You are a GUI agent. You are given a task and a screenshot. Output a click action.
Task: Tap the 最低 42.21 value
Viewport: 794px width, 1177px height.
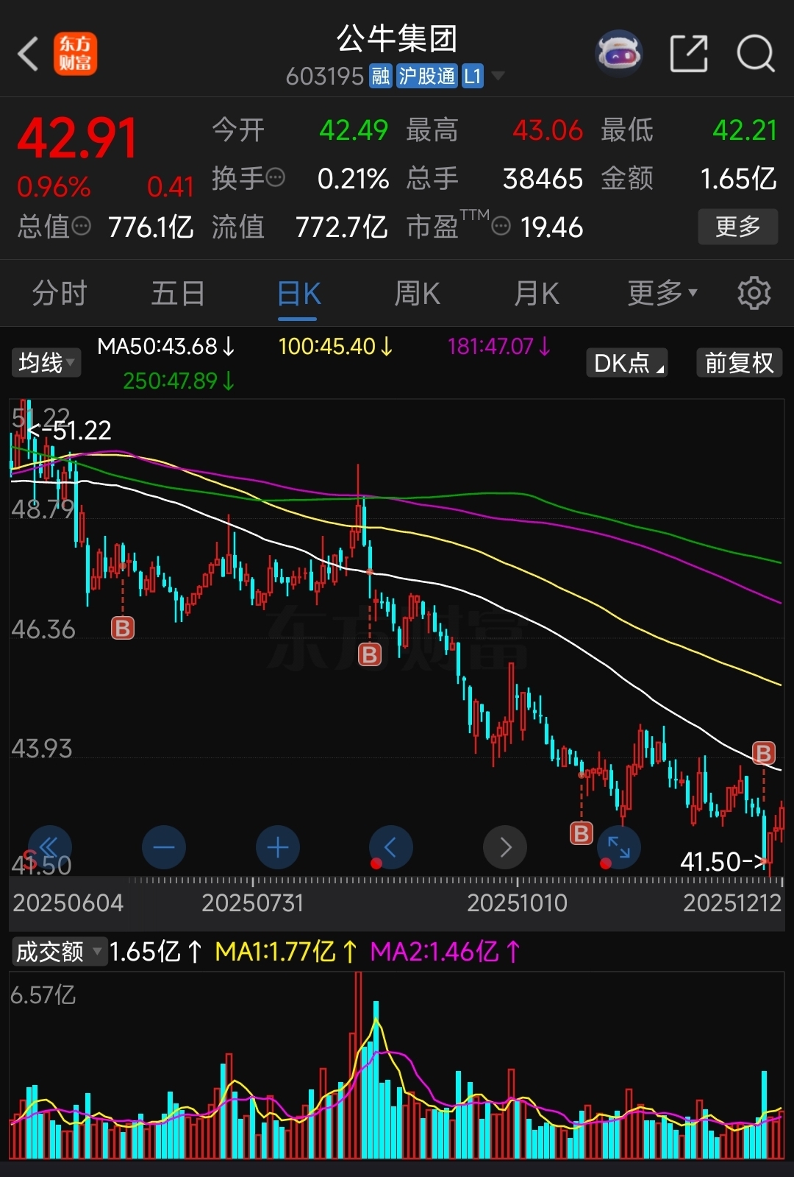[x=745, y=130]
